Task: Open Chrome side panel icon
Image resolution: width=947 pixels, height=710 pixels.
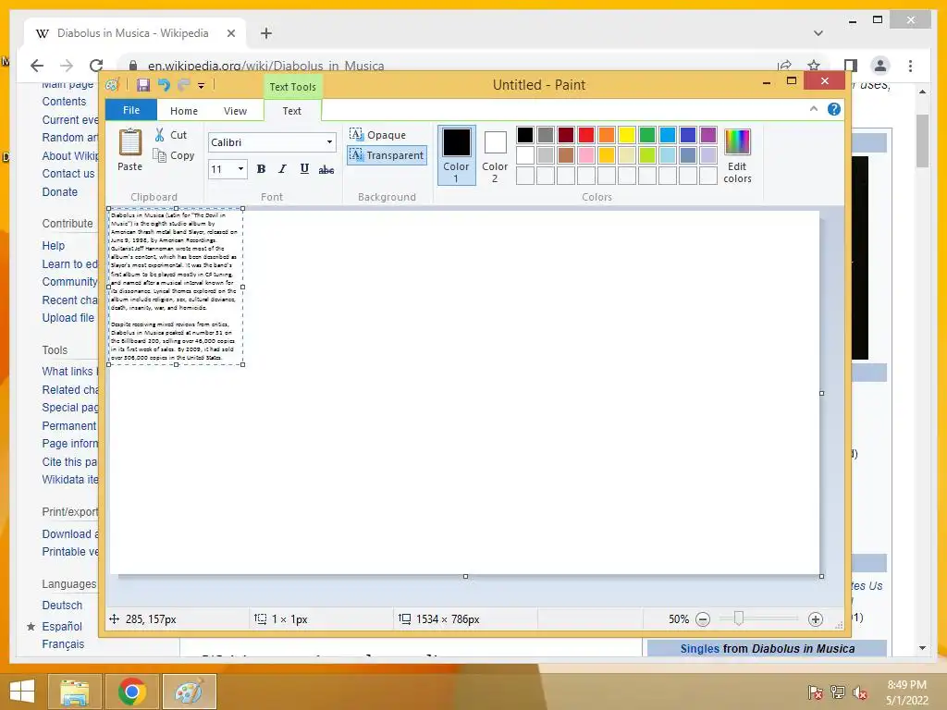Action: [x=851, y=66]
